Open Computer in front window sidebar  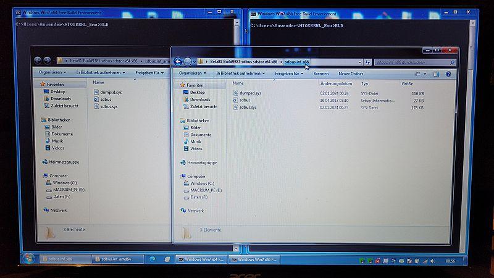pos(193,177)
